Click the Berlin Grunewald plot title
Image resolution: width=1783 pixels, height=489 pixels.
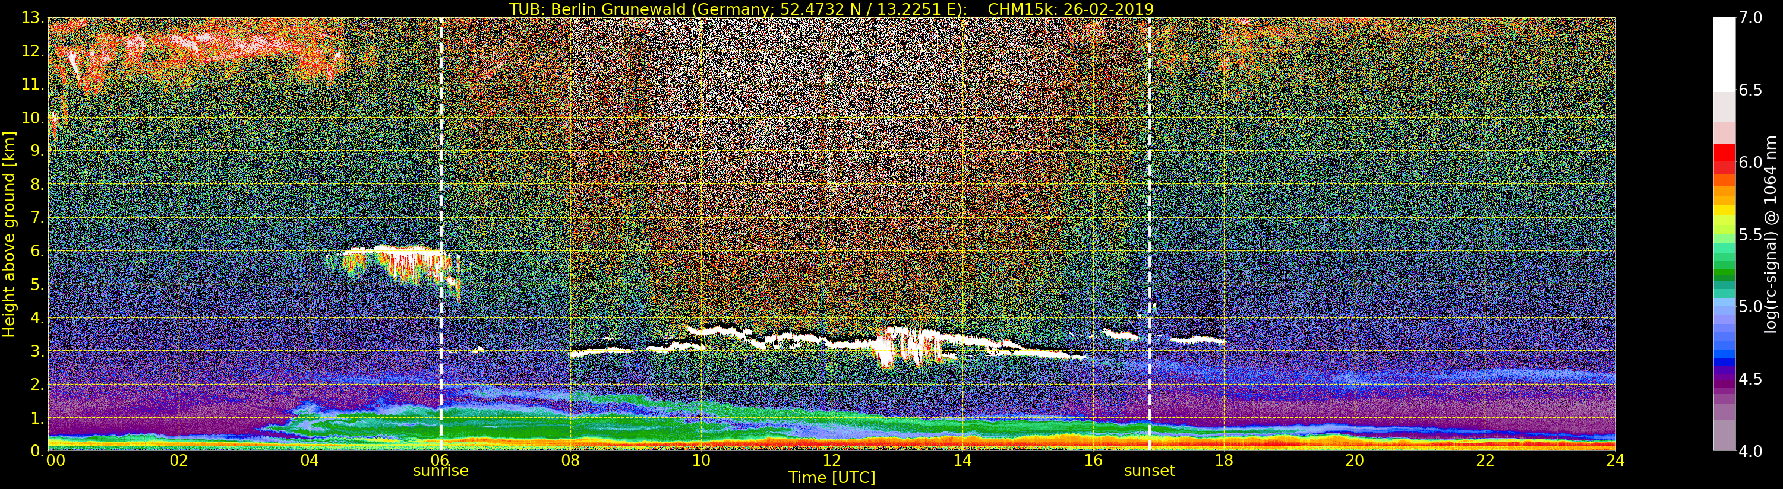831,9
